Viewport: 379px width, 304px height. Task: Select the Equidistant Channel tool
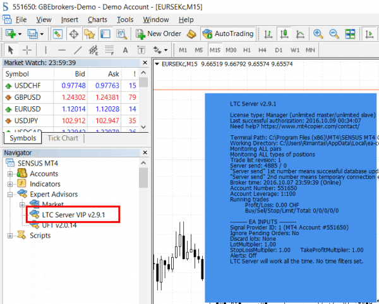pos(93,50)
